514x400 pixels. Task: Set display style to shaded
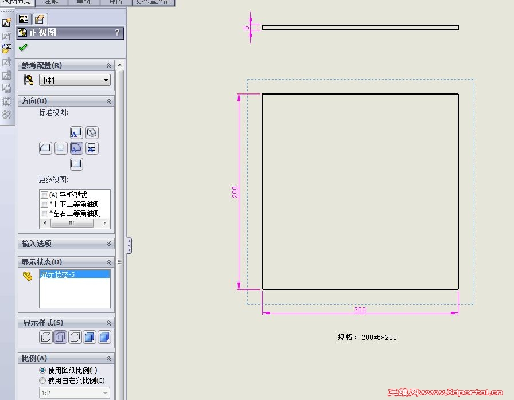pos(104,337)
